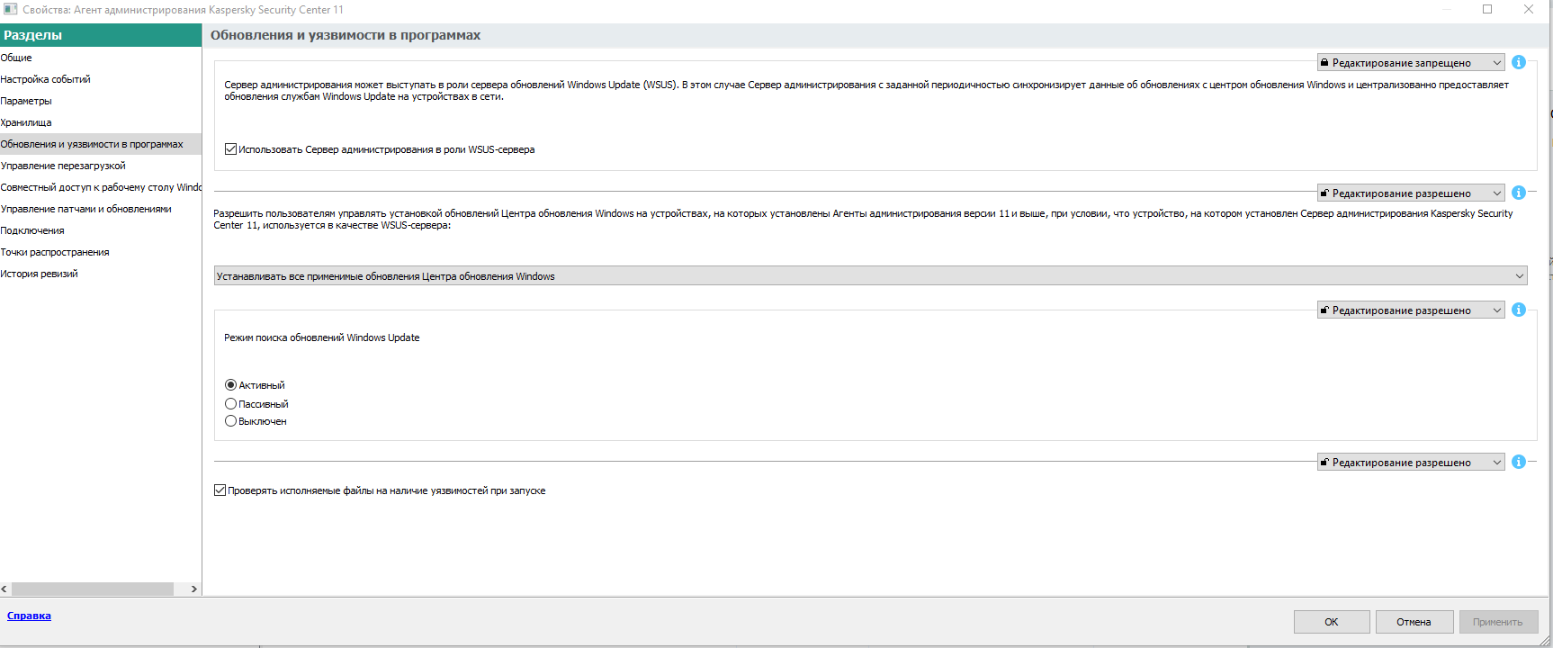The image size is (1553, 648).
Task: Click info icon for Windows Update search mode
Action: coord(1519,310)
